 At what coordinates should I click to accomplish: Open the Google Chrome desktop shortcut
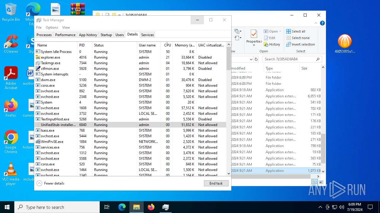coord(11,142)
